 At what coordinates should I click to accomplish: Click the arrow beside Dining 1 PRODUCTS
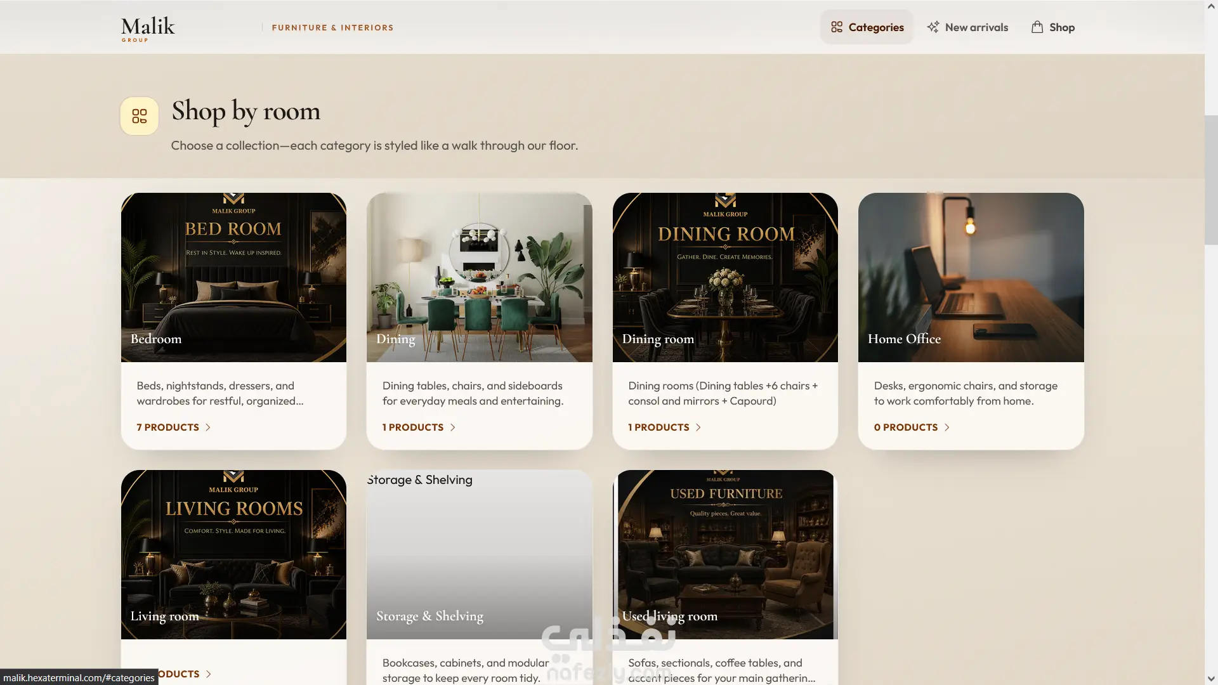[453, 427]
